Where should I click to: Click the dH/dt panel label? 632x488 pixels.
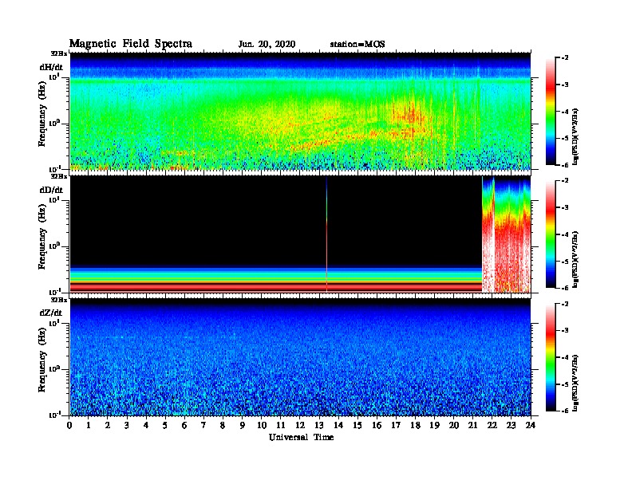coord(51,67)
